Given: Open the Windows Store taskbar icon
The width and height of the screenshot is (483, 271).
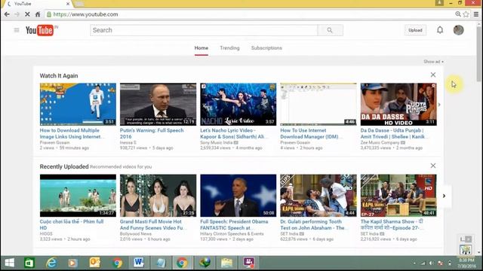Looking at the screenshot, I should 29,263.
